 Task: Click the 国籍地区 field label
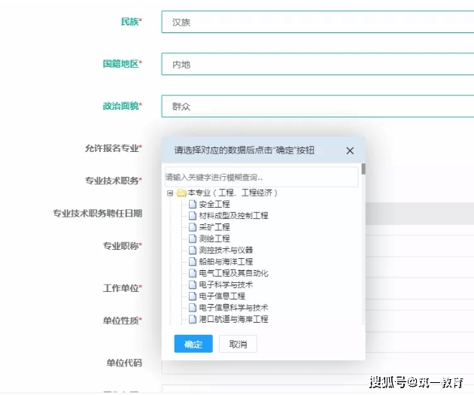coord(123,64)
